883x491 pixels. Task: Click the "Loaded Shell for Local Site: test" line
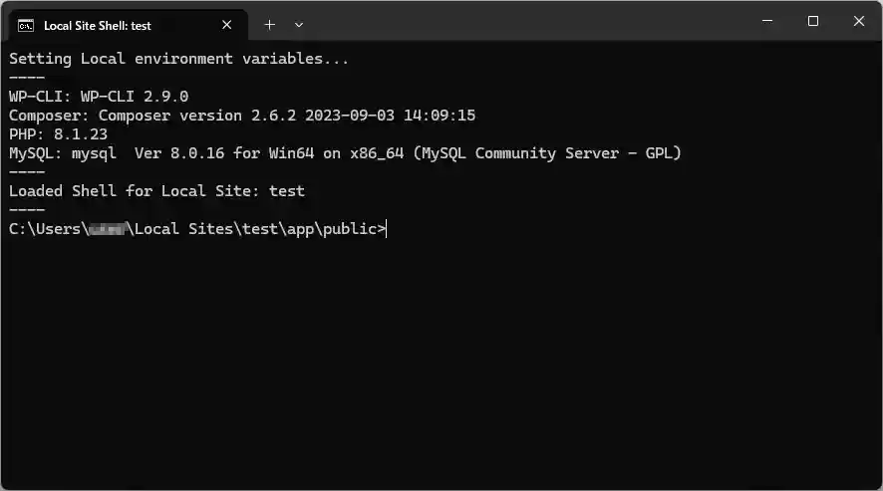click(156, 191)
